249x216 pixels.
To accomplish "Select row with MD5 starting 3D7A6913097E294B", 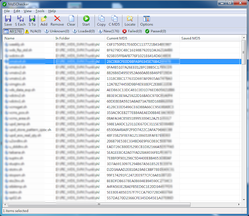I will click(122, 164).
